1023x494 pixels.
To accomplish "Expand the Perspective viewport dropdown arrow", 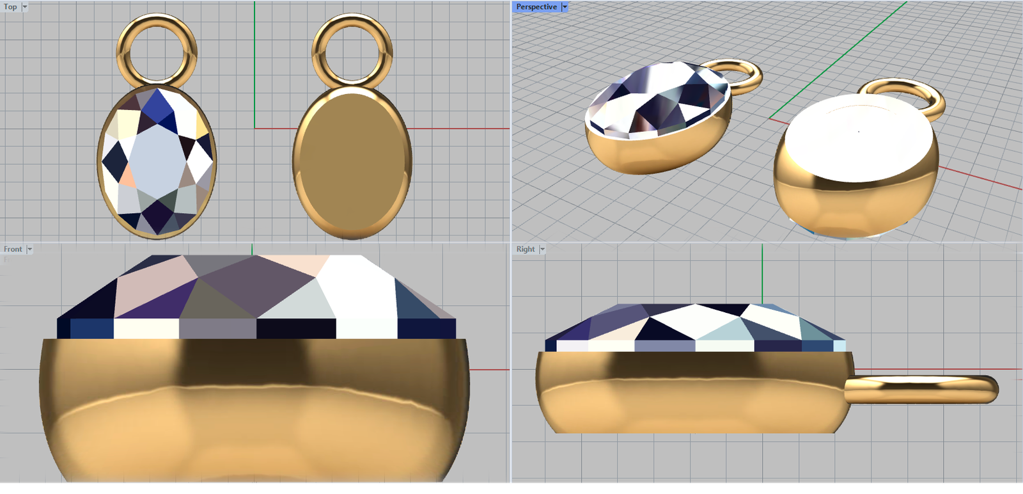I will pyautogui.click(x=565, y=7).
